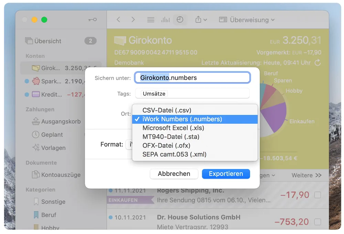Click the IBAN DE67 9009 0042 4711 9515 00
The width and height of the screenshot is (344, 234).
tap(155, 52)
